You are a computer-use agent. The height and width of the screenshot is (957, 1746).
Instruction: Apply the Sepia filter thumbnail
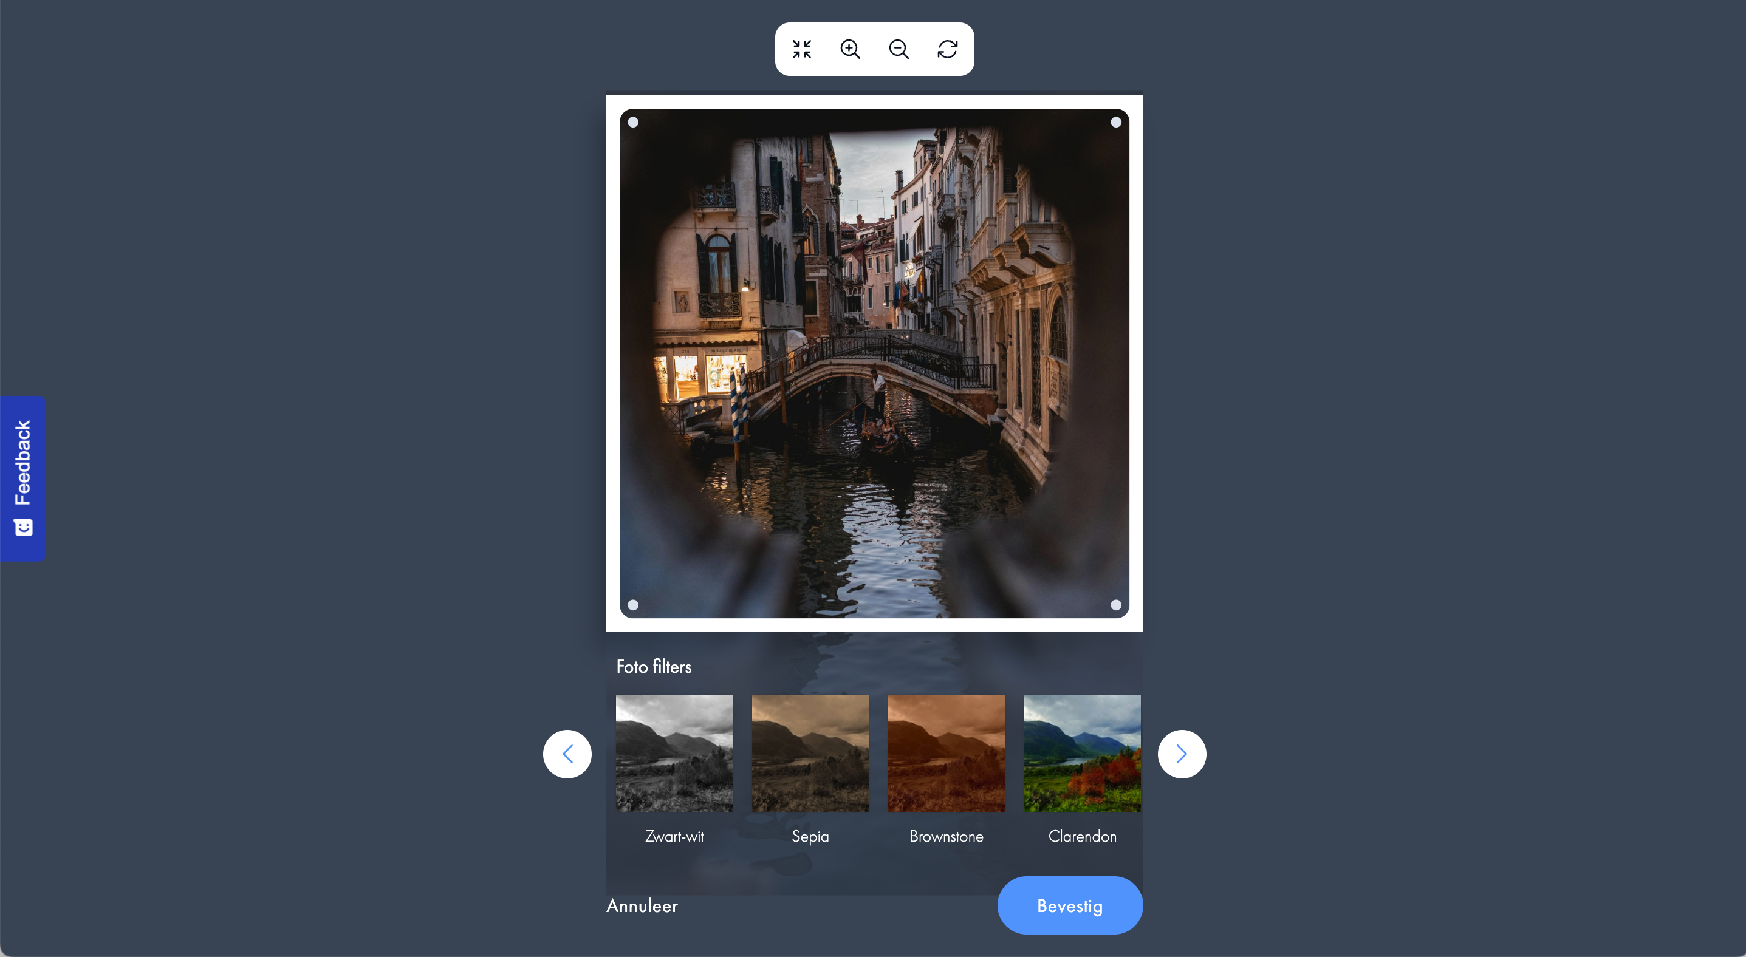point(810,753)
